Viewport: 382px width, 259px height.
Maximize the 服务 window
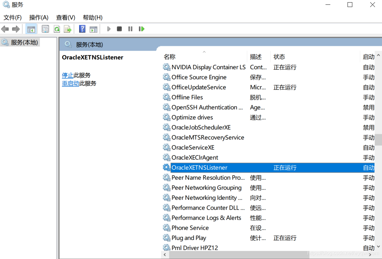click(x=350, y=5)
